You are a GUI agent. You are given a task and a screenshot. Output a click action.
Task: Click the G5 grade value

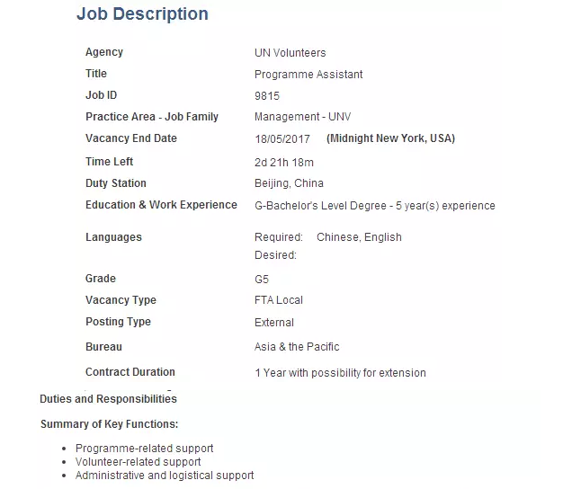(x=262, y=280)
